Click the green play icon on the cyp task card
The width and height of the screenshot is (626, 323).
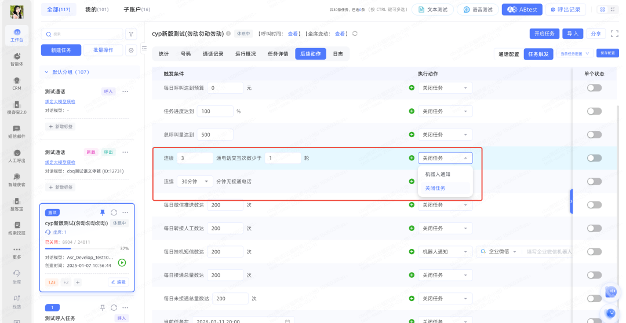(122, 262)
